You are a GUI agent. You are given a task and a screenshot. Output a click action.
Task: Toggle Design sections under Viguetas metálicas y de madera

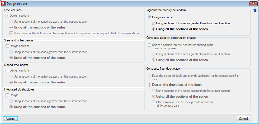click(x=149, y=17)
